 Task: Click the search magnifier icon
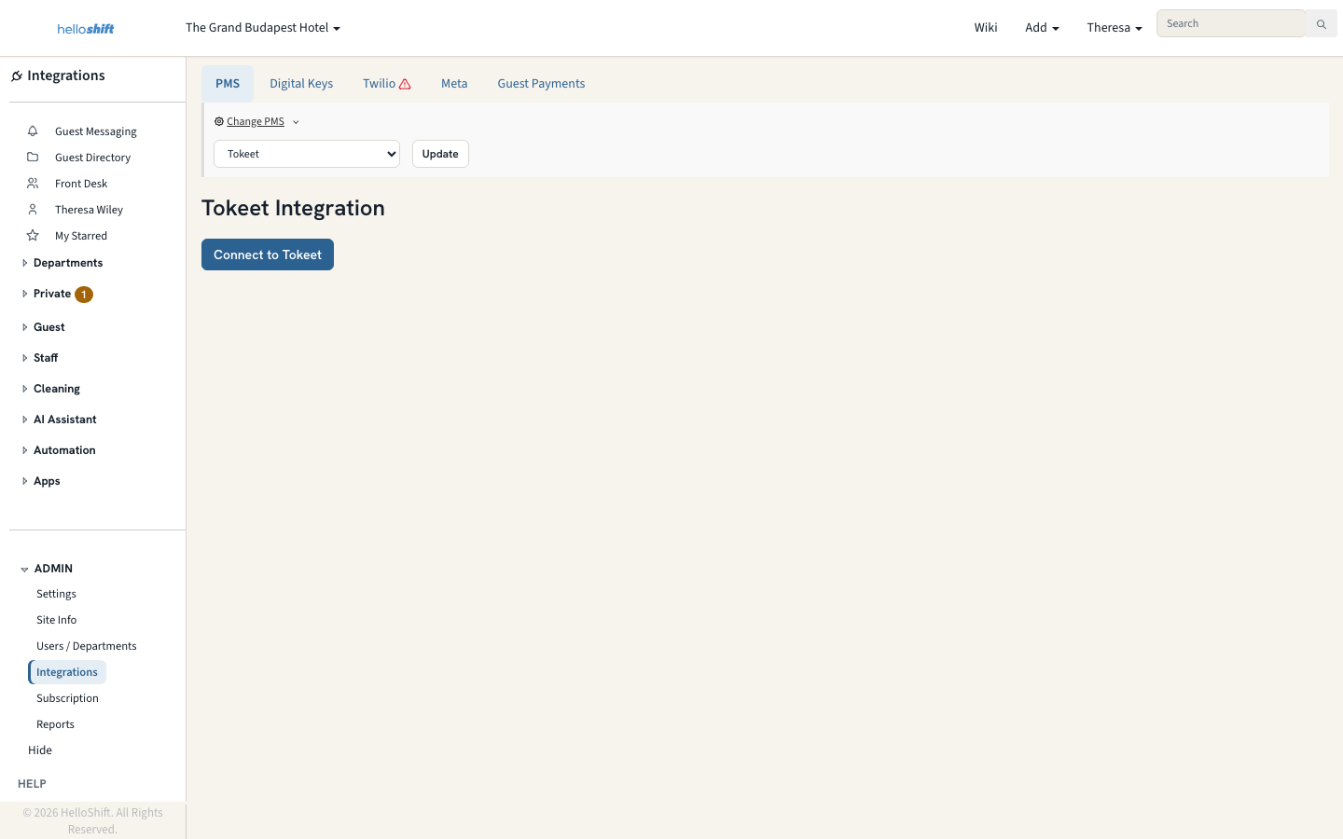[x=1321, y=24]
